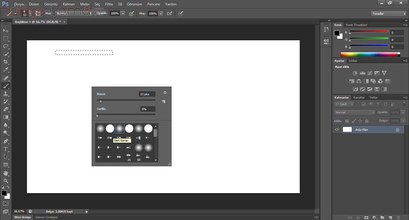Select the horizontal Type tool
This screenshot has height=220, width=409.
(6, 149)
